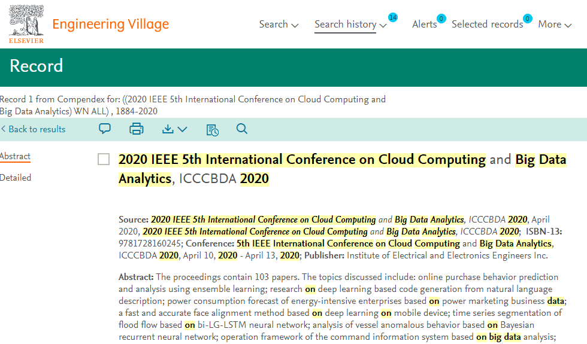Screen dimensions: 587x344
Task: Tick the checkbox beside the record title
Action: tap(104, 159)
